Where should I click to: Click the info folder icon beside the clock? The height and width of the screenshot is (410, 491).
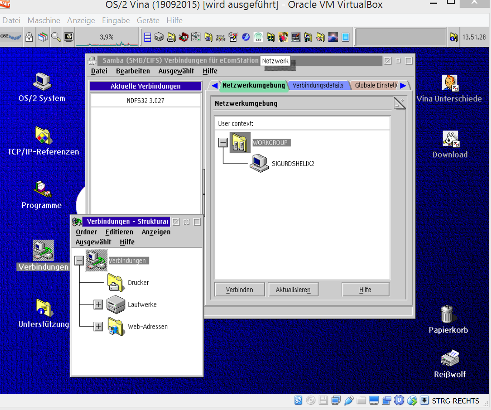tap(454, 37)
